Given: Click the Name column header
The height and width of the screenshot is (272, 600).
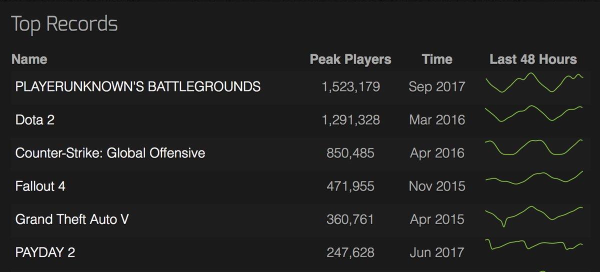Looking at the screenshot, I should [29, 59].
